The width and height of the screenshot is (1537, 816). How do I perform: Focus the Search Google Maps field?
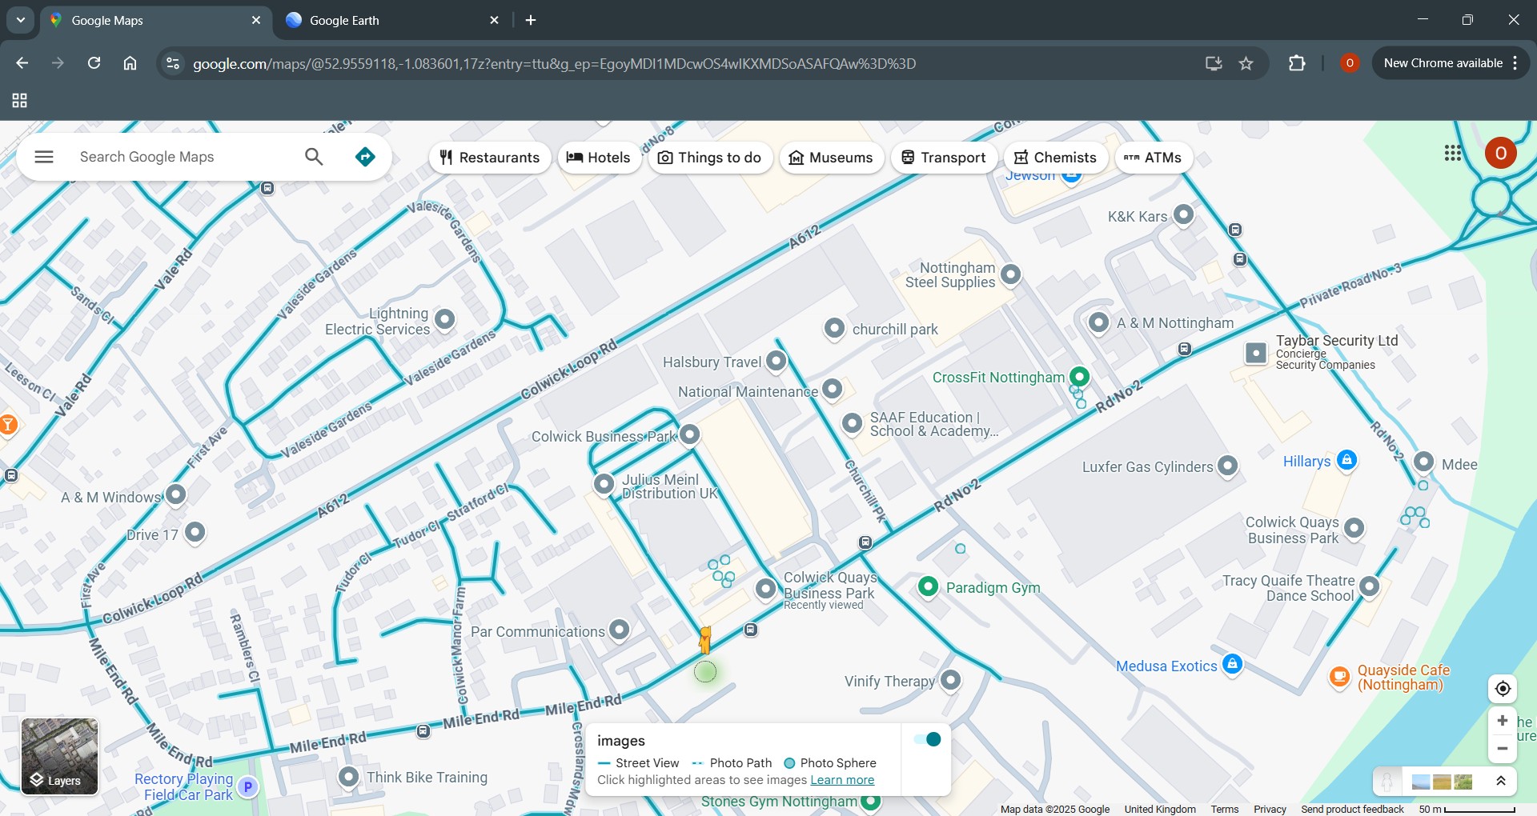click(184, 157)
